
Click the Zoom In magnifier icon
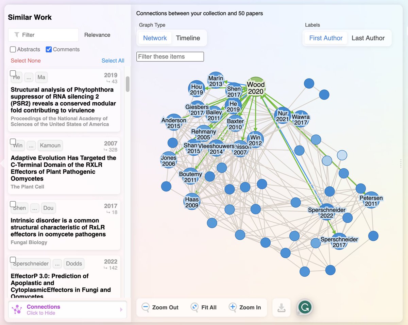point(233,307)
